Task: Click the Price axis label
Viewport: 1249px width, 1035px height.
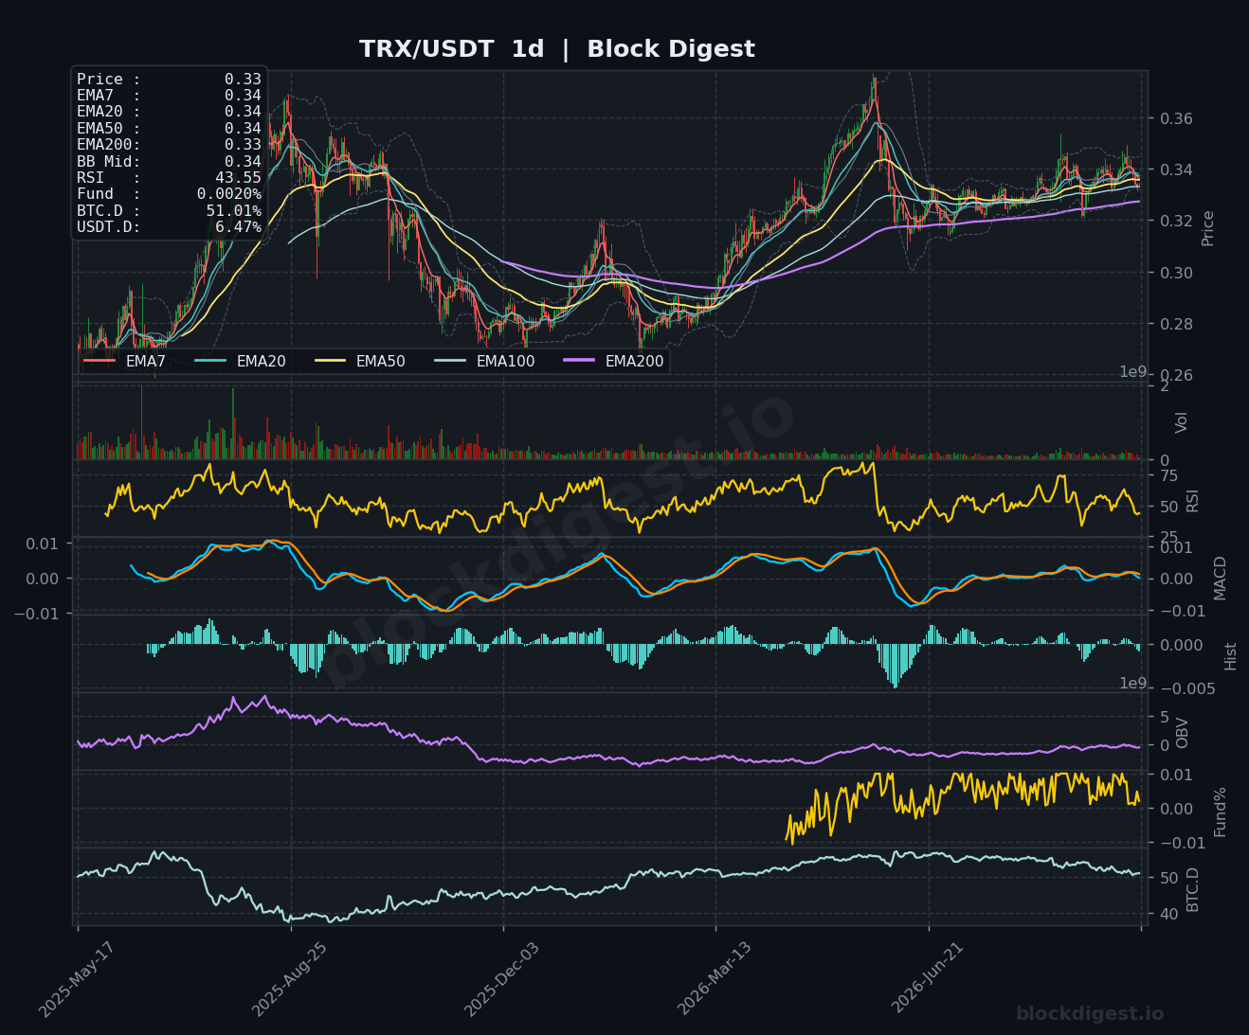Action: [1207, 228]
